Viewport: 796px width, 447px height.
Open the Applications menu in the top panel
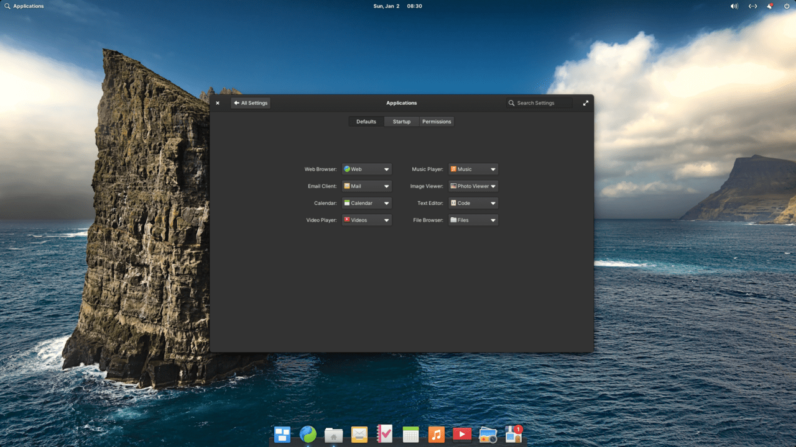pyautogui.click(x=25, y=6)
